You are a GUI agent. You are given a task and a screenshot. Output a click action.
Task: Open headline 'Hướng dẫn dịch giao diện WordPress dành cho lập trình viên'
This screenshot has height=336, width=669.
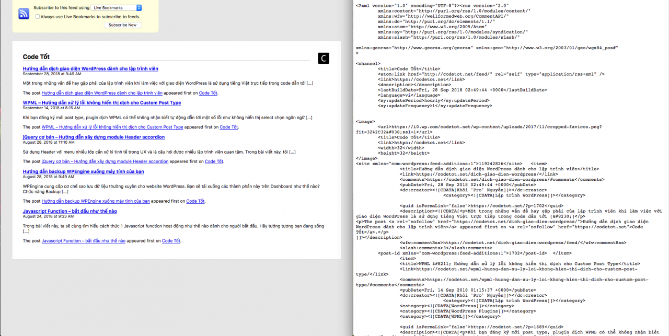tap(90, 68)
